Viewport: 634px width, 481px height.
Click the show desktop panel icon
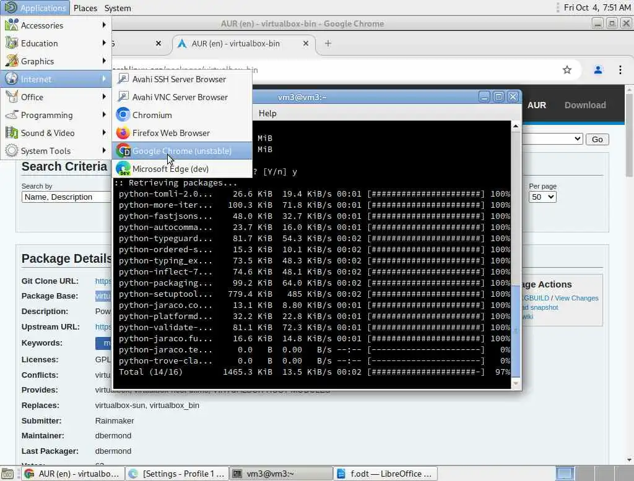pyautogui.click(x=7, y=474)
